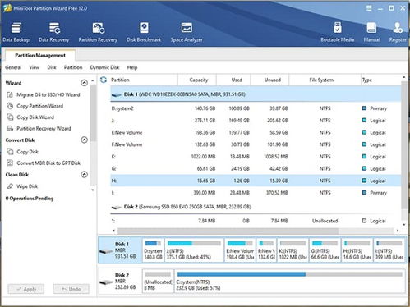The width and height of the screenshot is (410, 307).
Task: Open the Space Analyzer tool
Action: click(187, 32)
